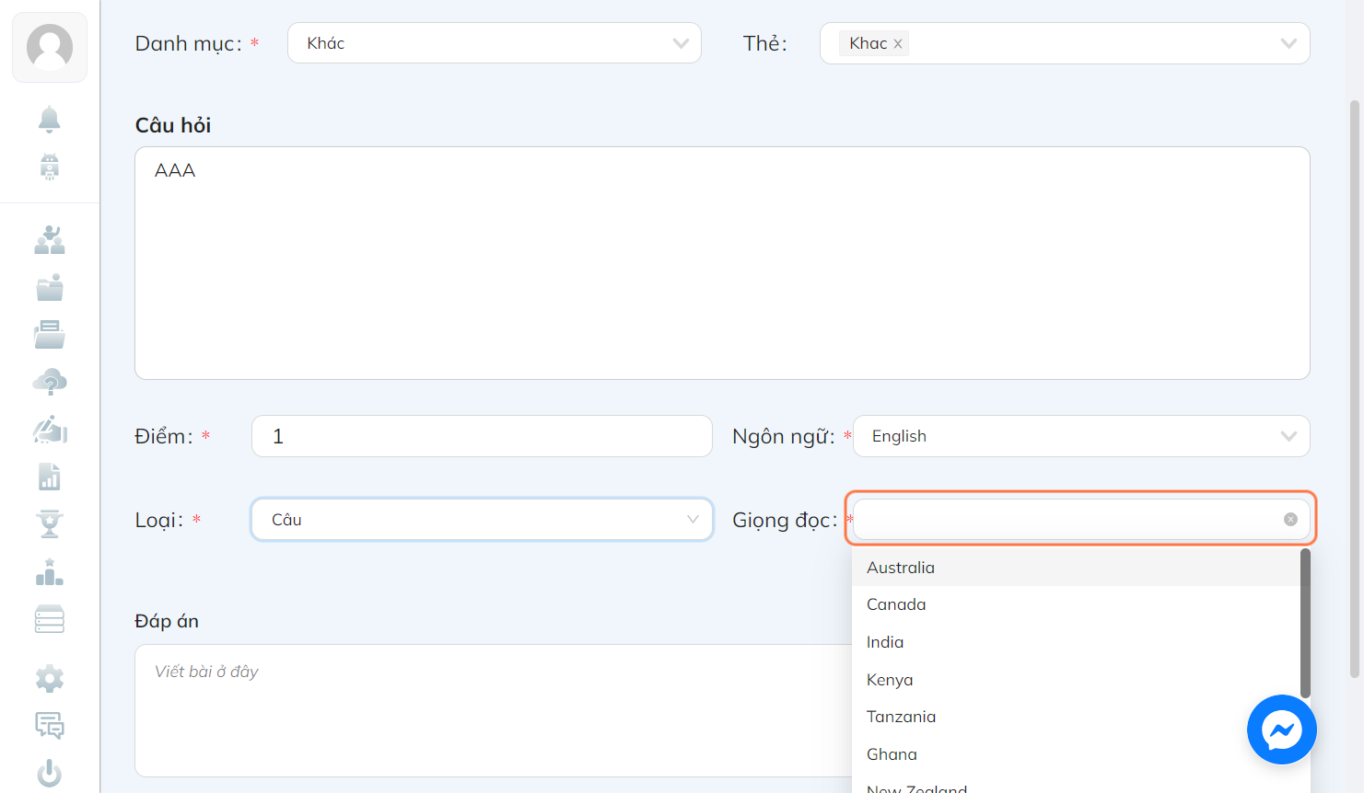Expand the Thẻ tags dropdown
Viewport: 1364px width, 793px height.
[x=1065, y=43]
